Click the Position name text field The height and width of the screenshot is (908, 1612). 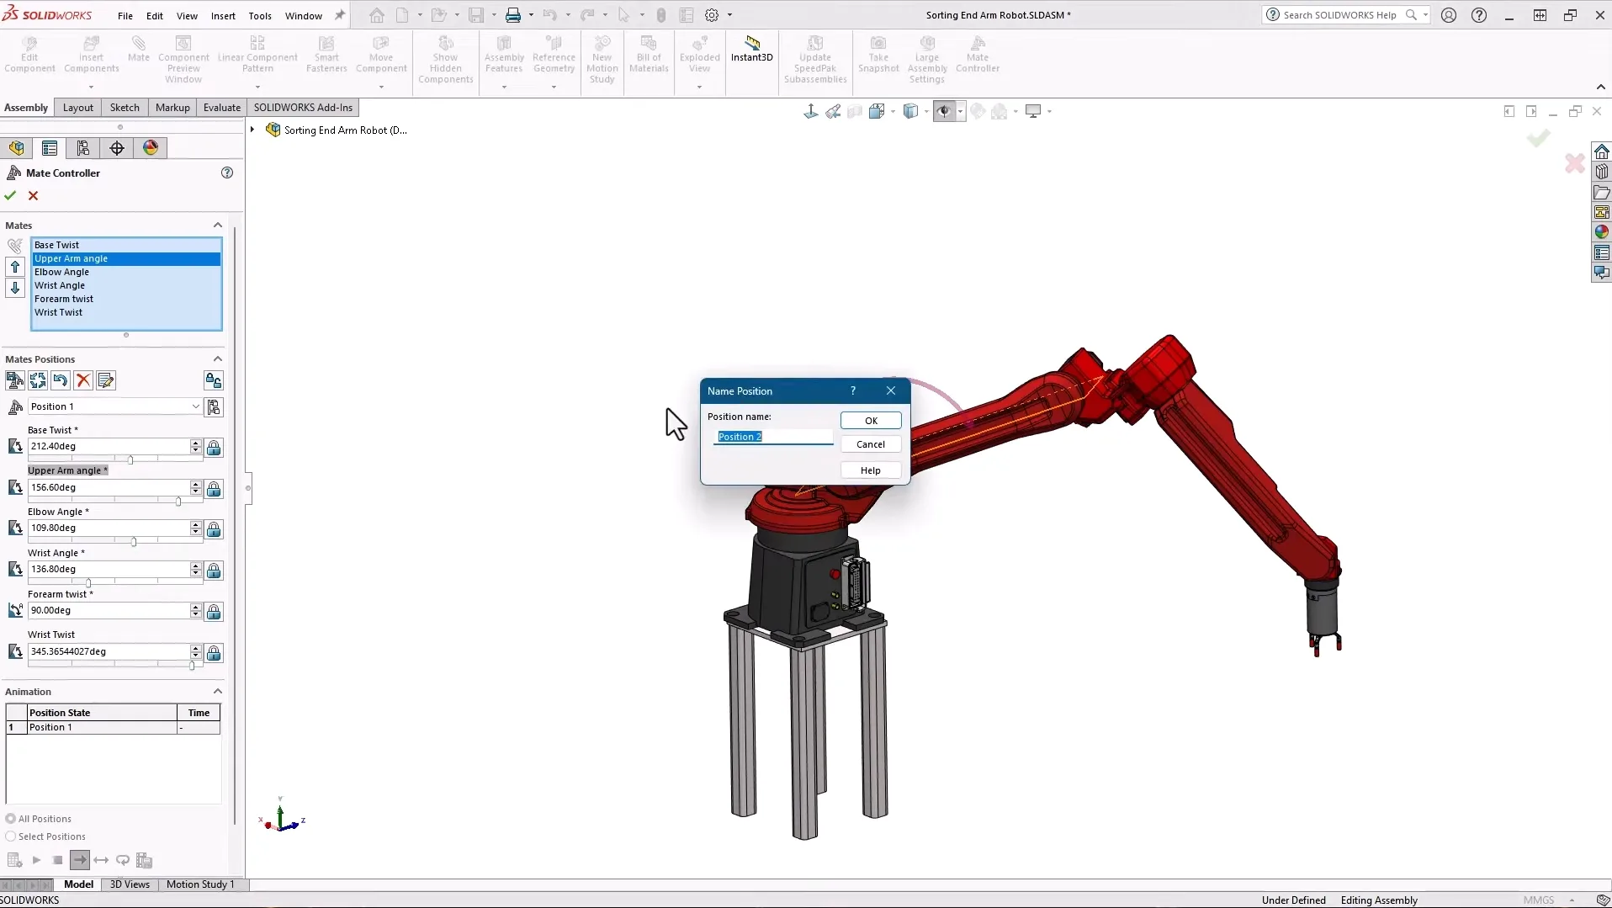(x=772, y=437)
